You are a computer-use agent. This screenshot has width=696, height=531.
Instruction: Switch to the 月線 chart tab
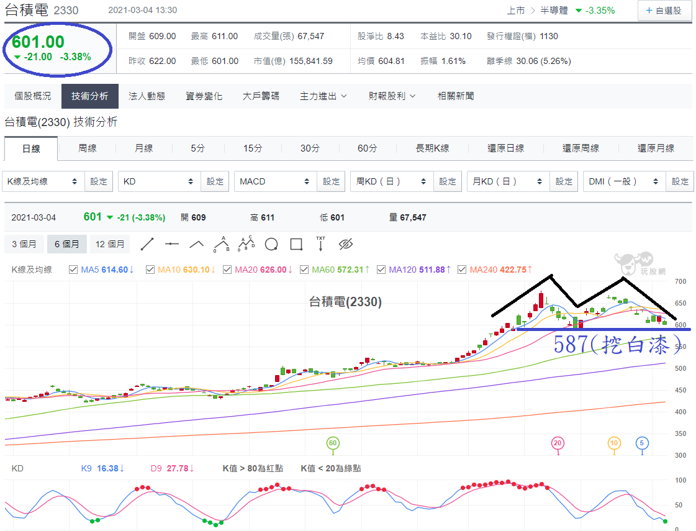coord(144,148)
